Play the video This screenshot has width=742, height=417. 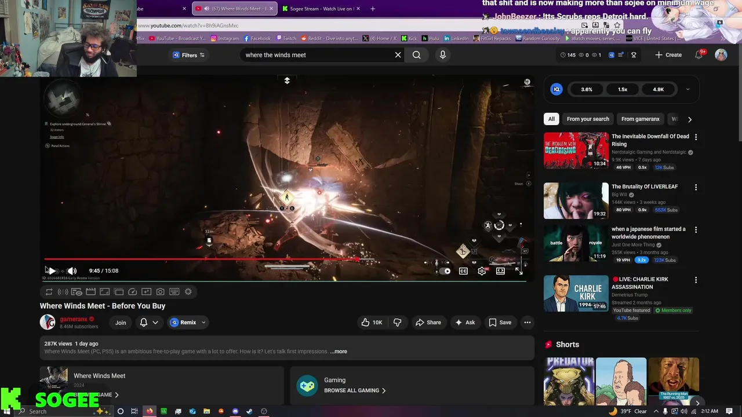(x=51, y=270)
